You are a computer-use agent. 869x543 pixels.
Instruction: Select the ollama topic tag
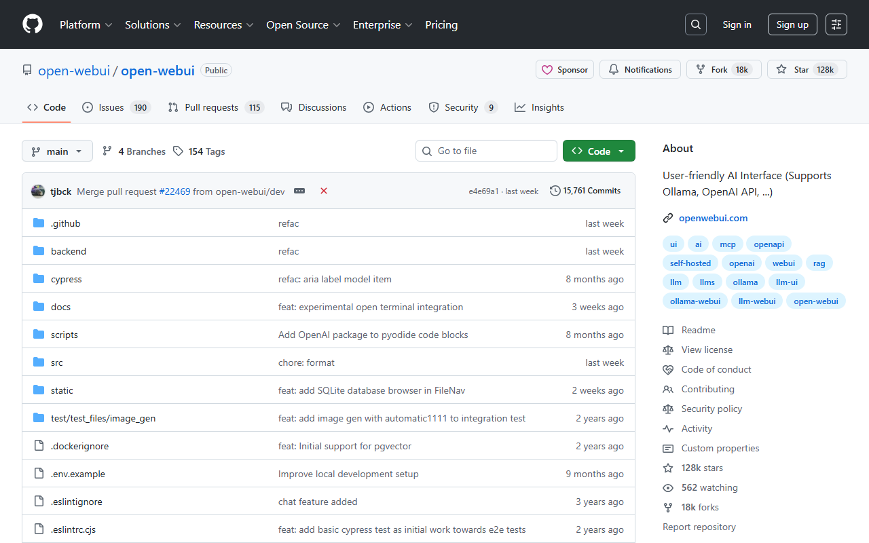[x=745, y=282]
